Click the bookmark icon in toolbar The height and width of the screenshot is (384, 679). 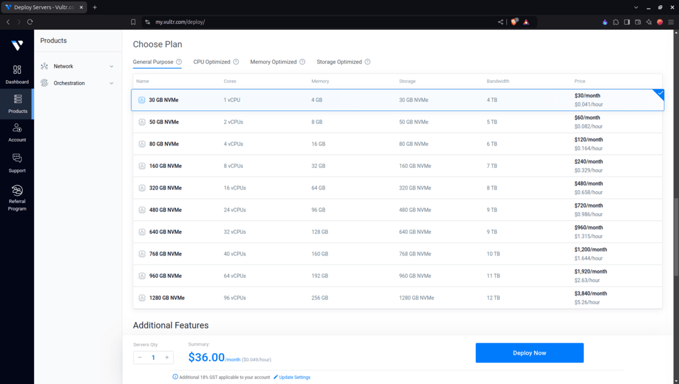click(x=133, y=22)
